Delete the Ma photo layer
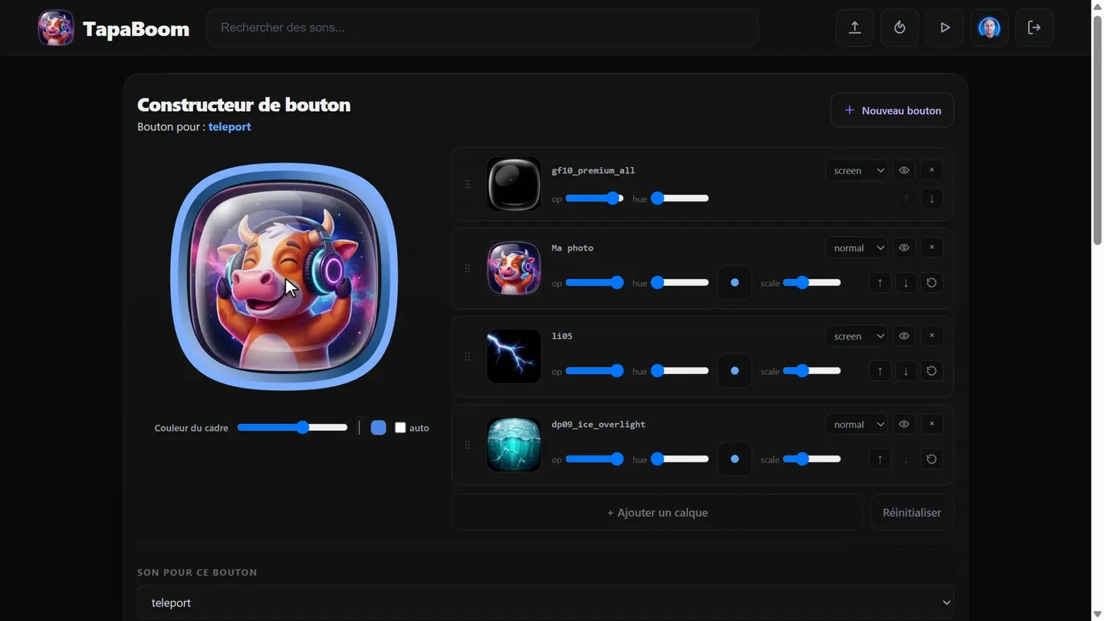 click(x=932, y=248)
